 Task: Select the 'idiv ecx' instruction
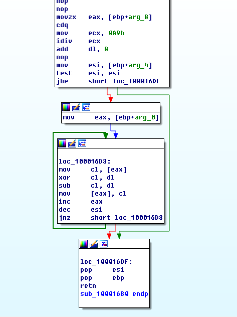click(x=78, y=41)
